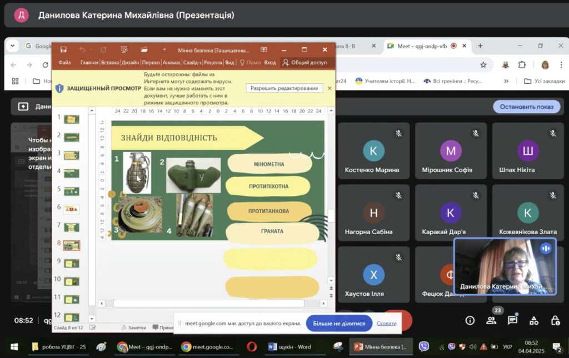Open the Chrome Extensions puzzle icon

coord(522,65)
